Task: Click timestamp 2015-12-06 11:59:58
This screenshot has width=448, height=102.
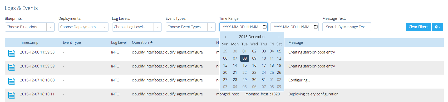Action: (x=37, y=52)
